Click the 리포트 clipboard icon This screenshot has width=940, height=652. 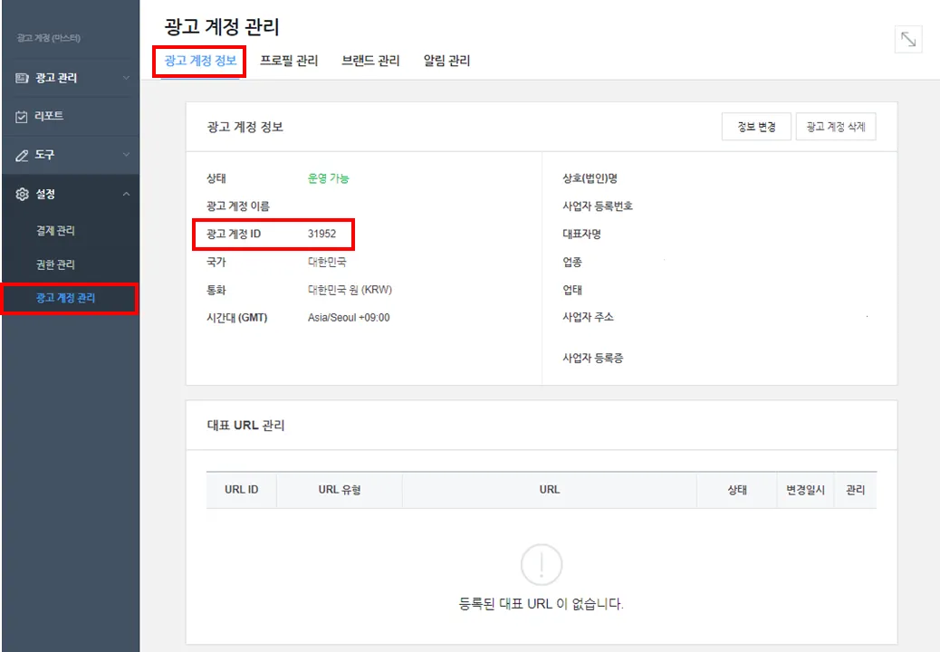point(23,117)
